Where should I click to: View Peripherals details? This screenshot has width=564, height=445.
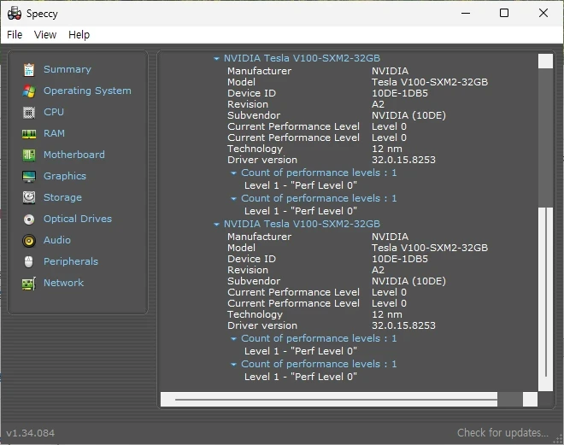click(x=71, y=261)
